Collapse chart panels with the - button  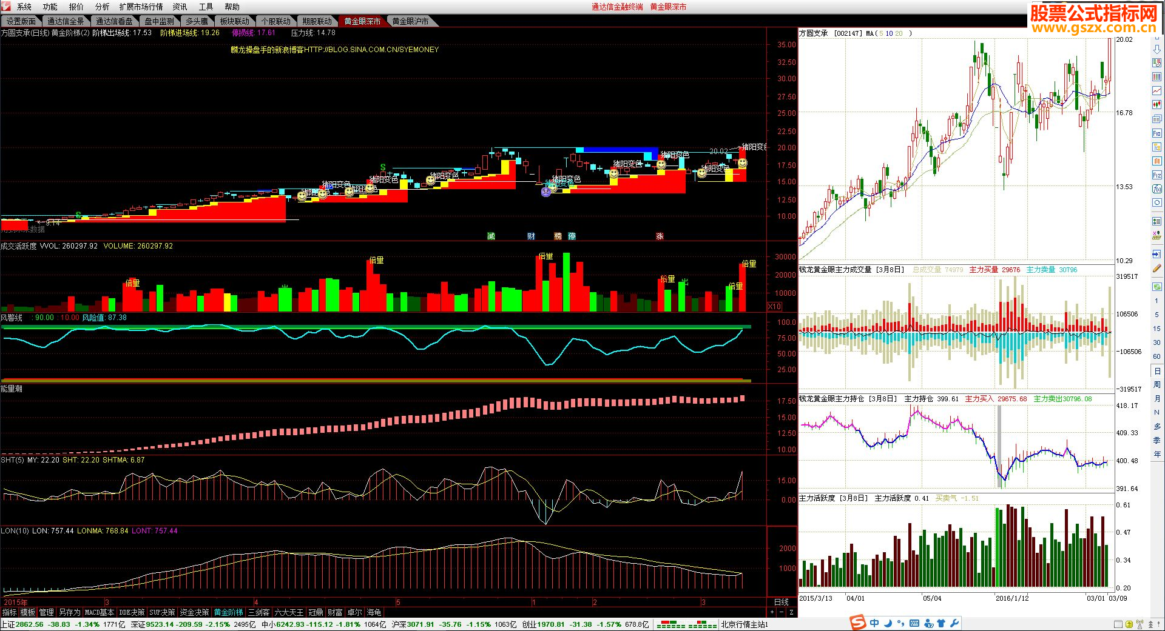tap(782, 612)
